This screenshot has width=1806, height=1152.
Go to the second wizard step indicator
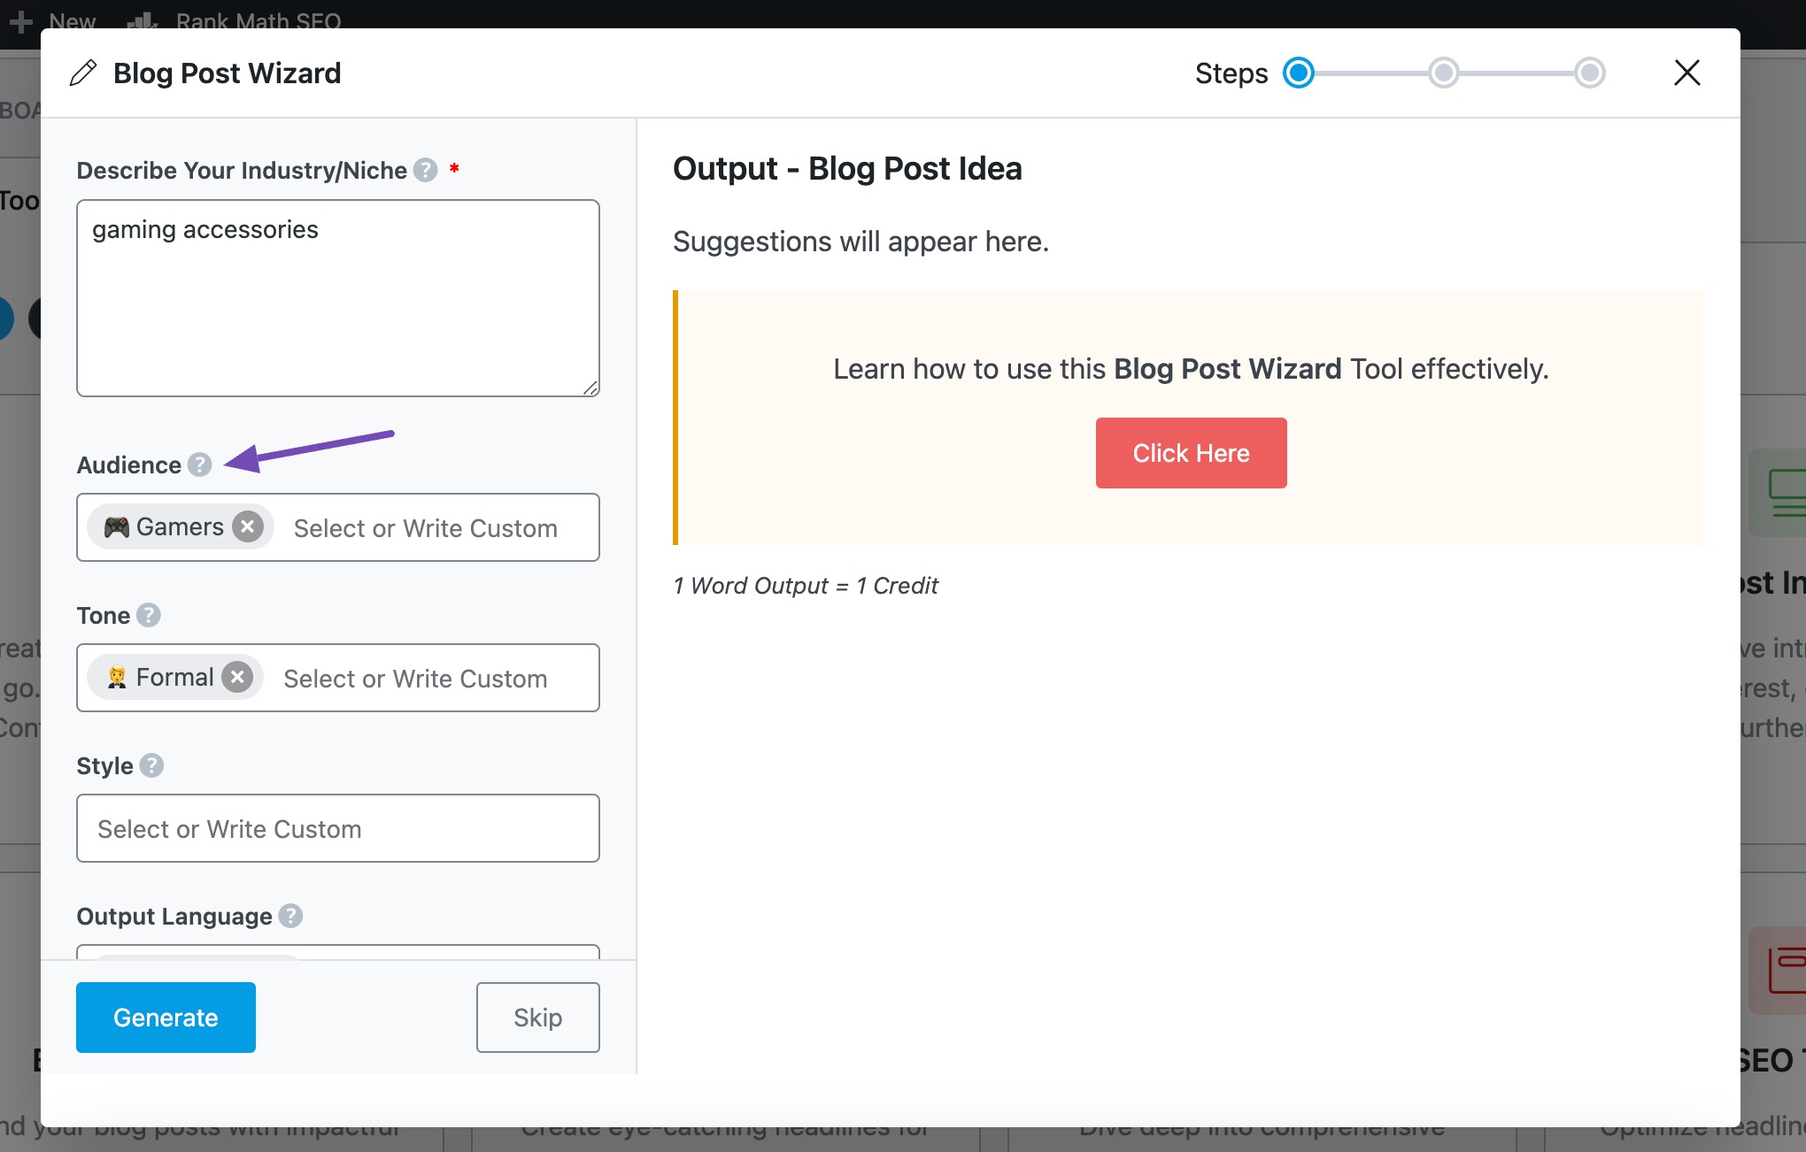click(x=1444, y=73)
